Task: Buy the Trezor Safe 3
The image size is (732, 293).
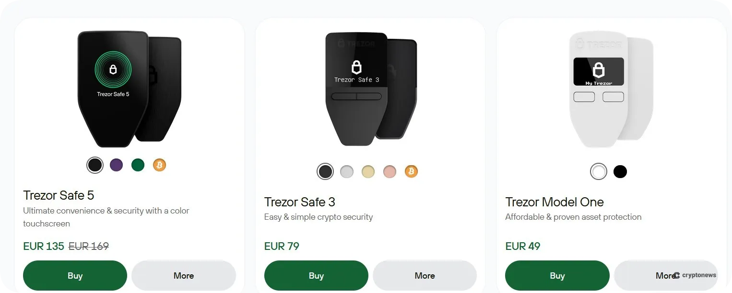Action: pos(316,275)
